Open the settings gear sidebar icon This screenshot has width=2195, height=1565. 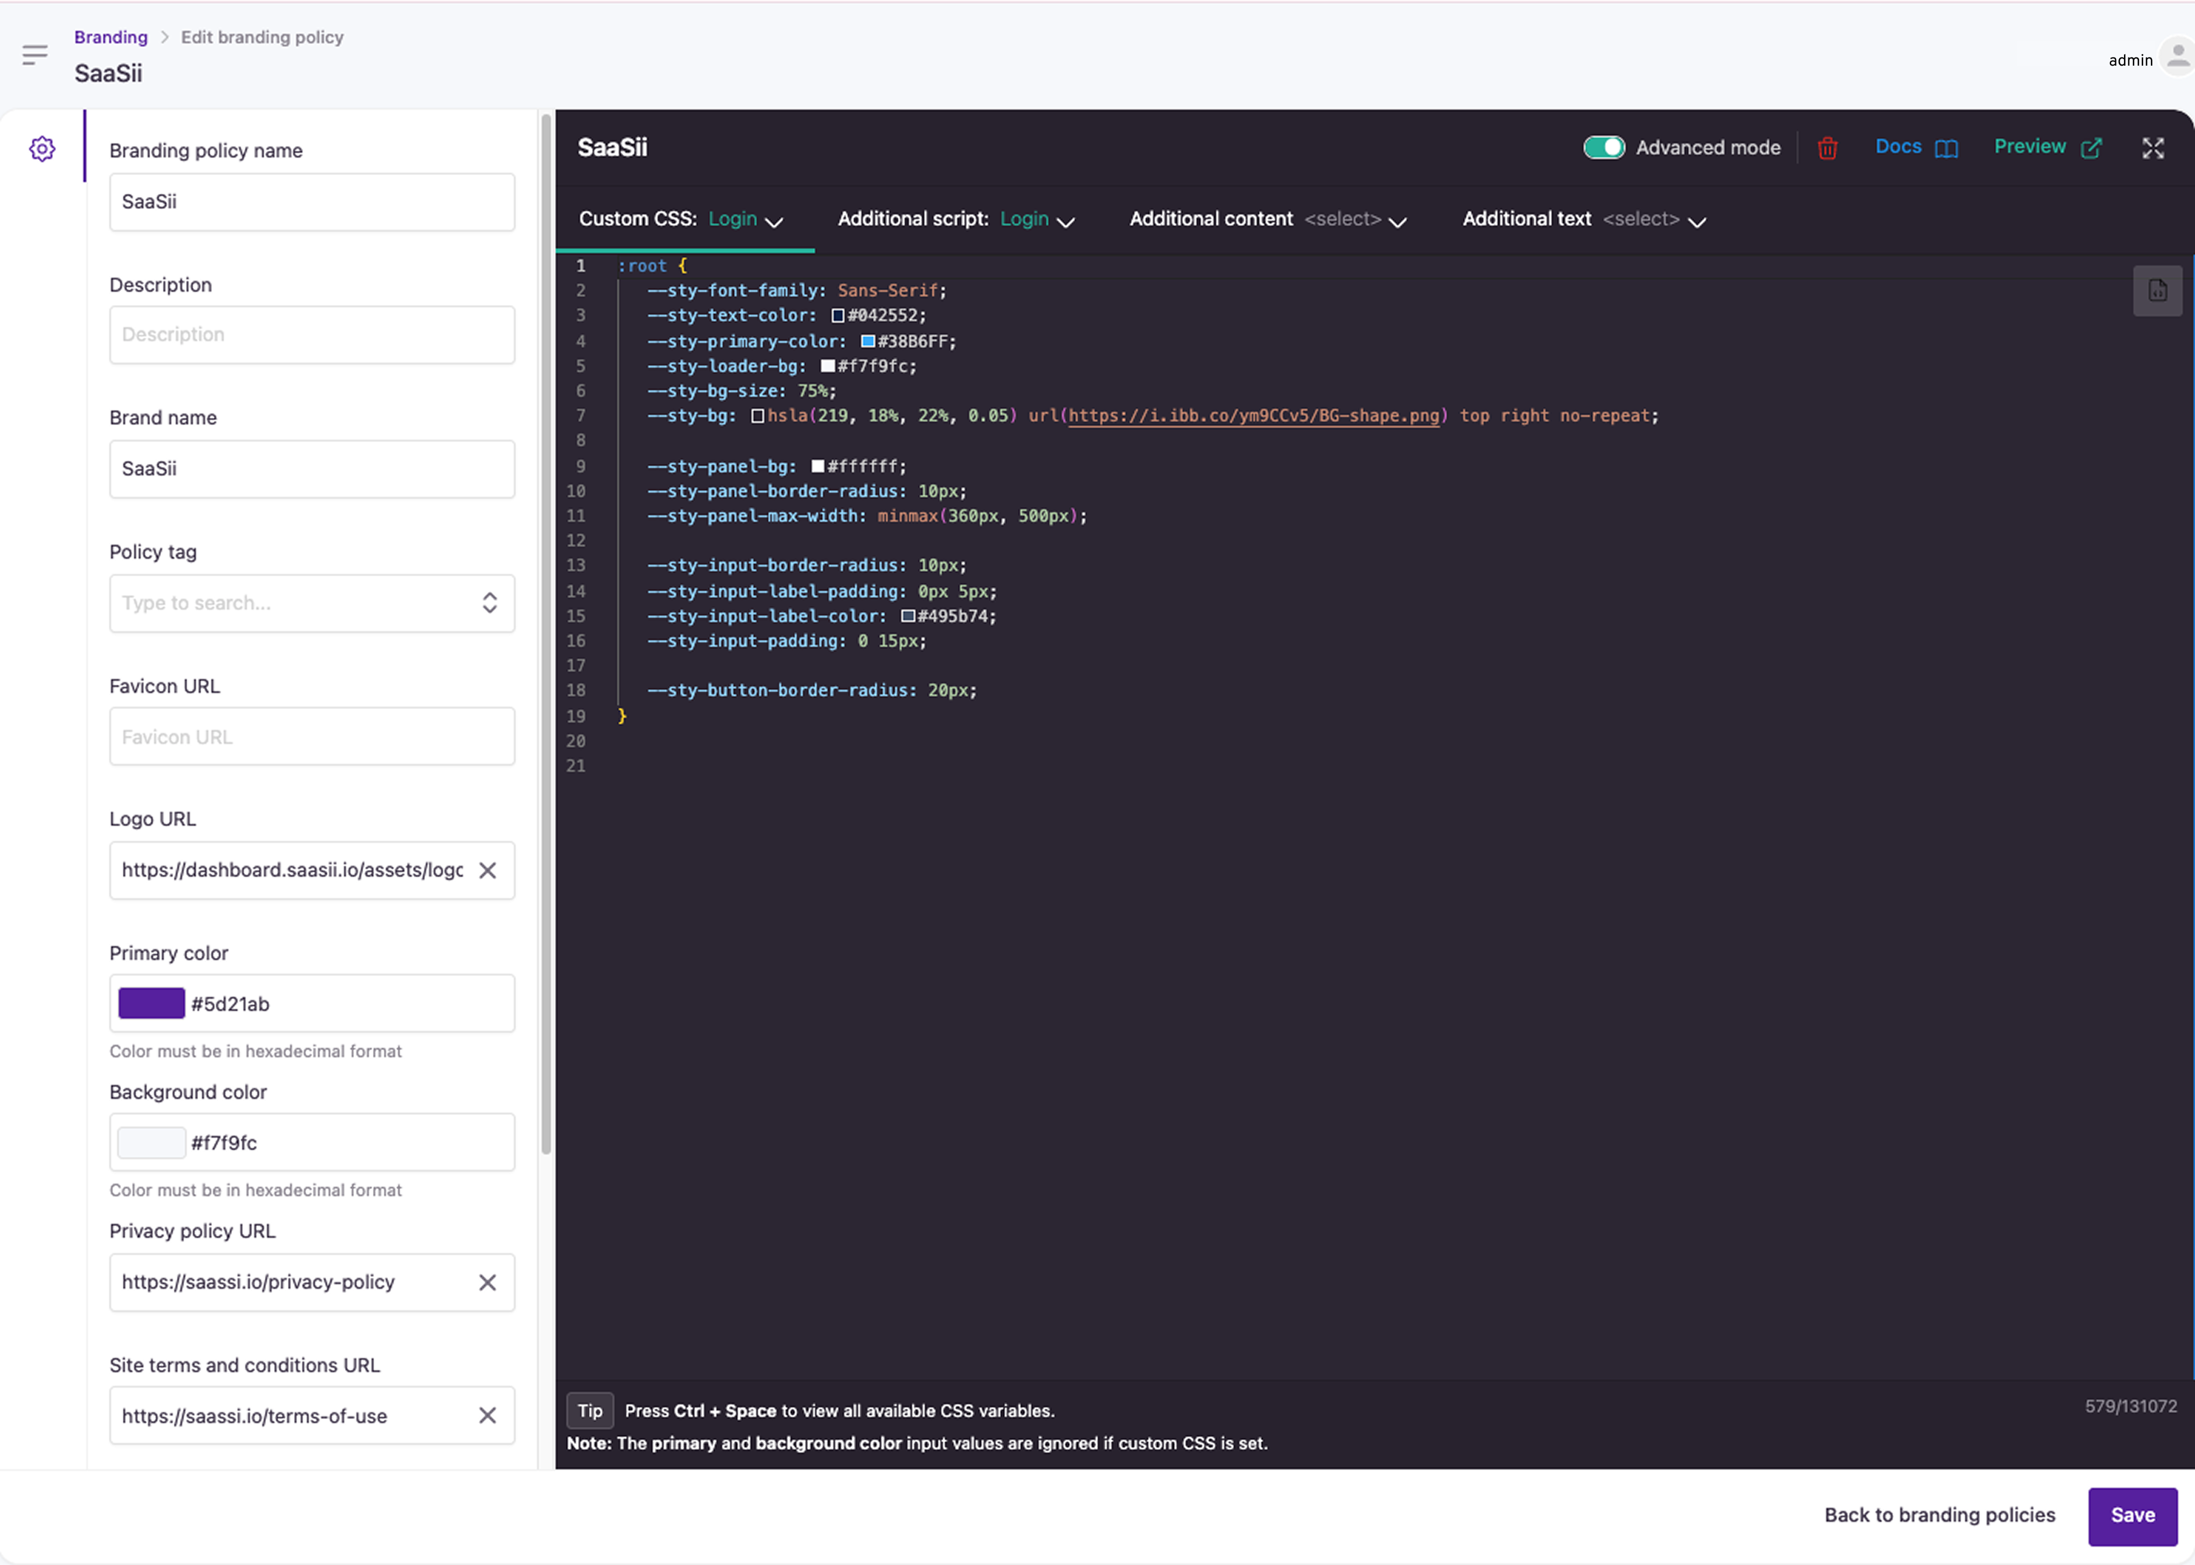(43, 148)
